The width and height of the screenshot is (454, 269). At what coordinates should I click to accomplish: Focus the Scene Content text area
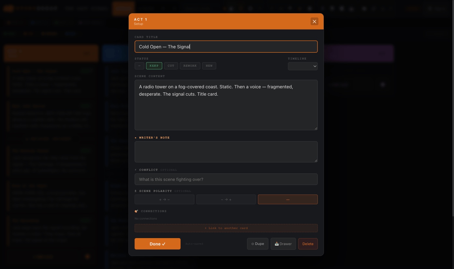(x=226, y=105)
